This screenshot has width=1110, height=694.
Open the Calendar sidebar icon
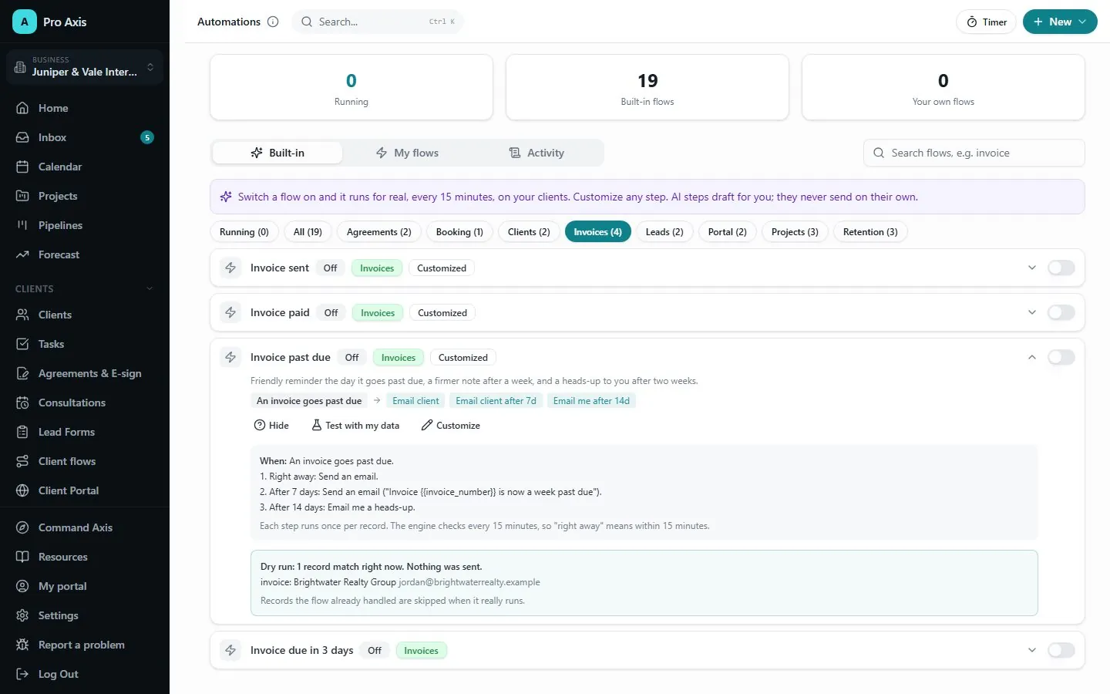click(22, 167)
